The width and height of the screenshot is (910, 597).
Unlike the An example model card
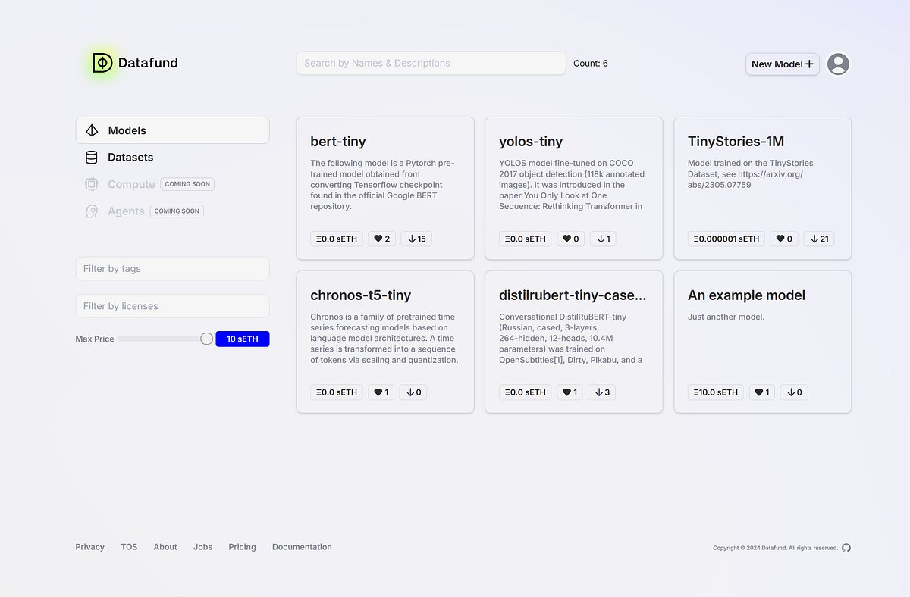(761, 392)
